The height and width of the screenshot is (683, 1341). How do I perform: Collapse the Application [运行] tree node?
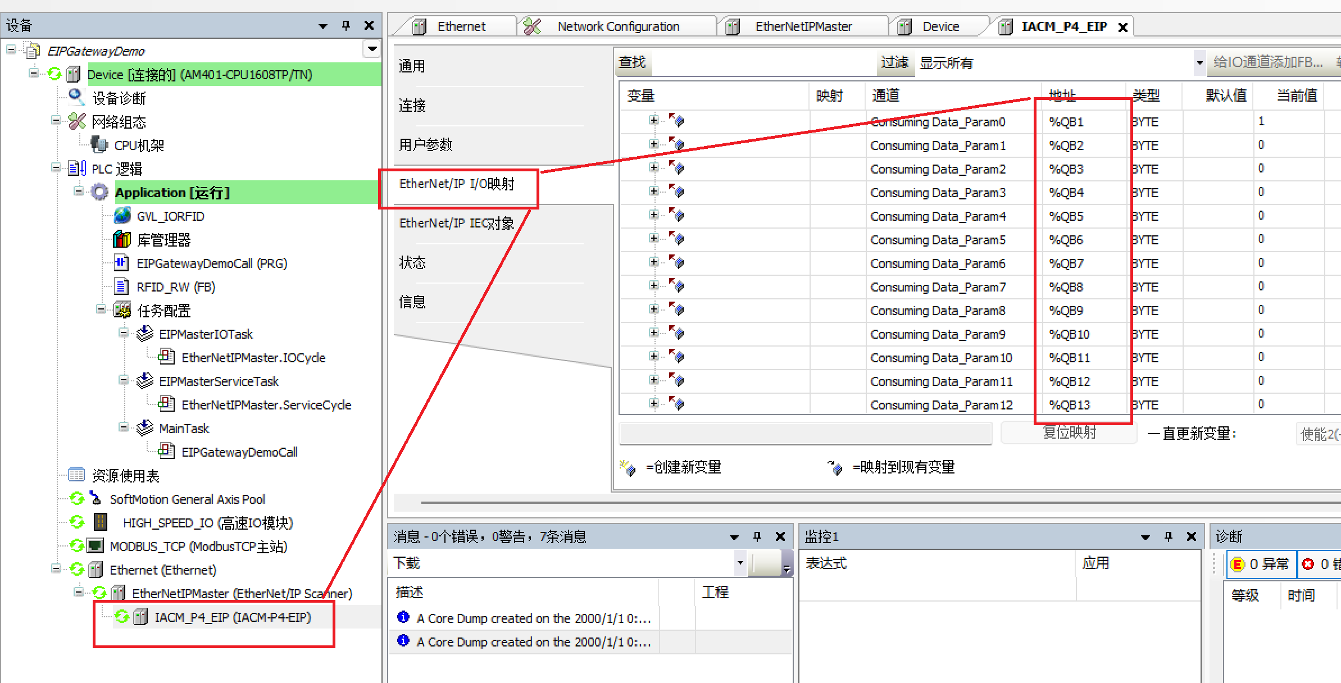click(x=78, y=192)
